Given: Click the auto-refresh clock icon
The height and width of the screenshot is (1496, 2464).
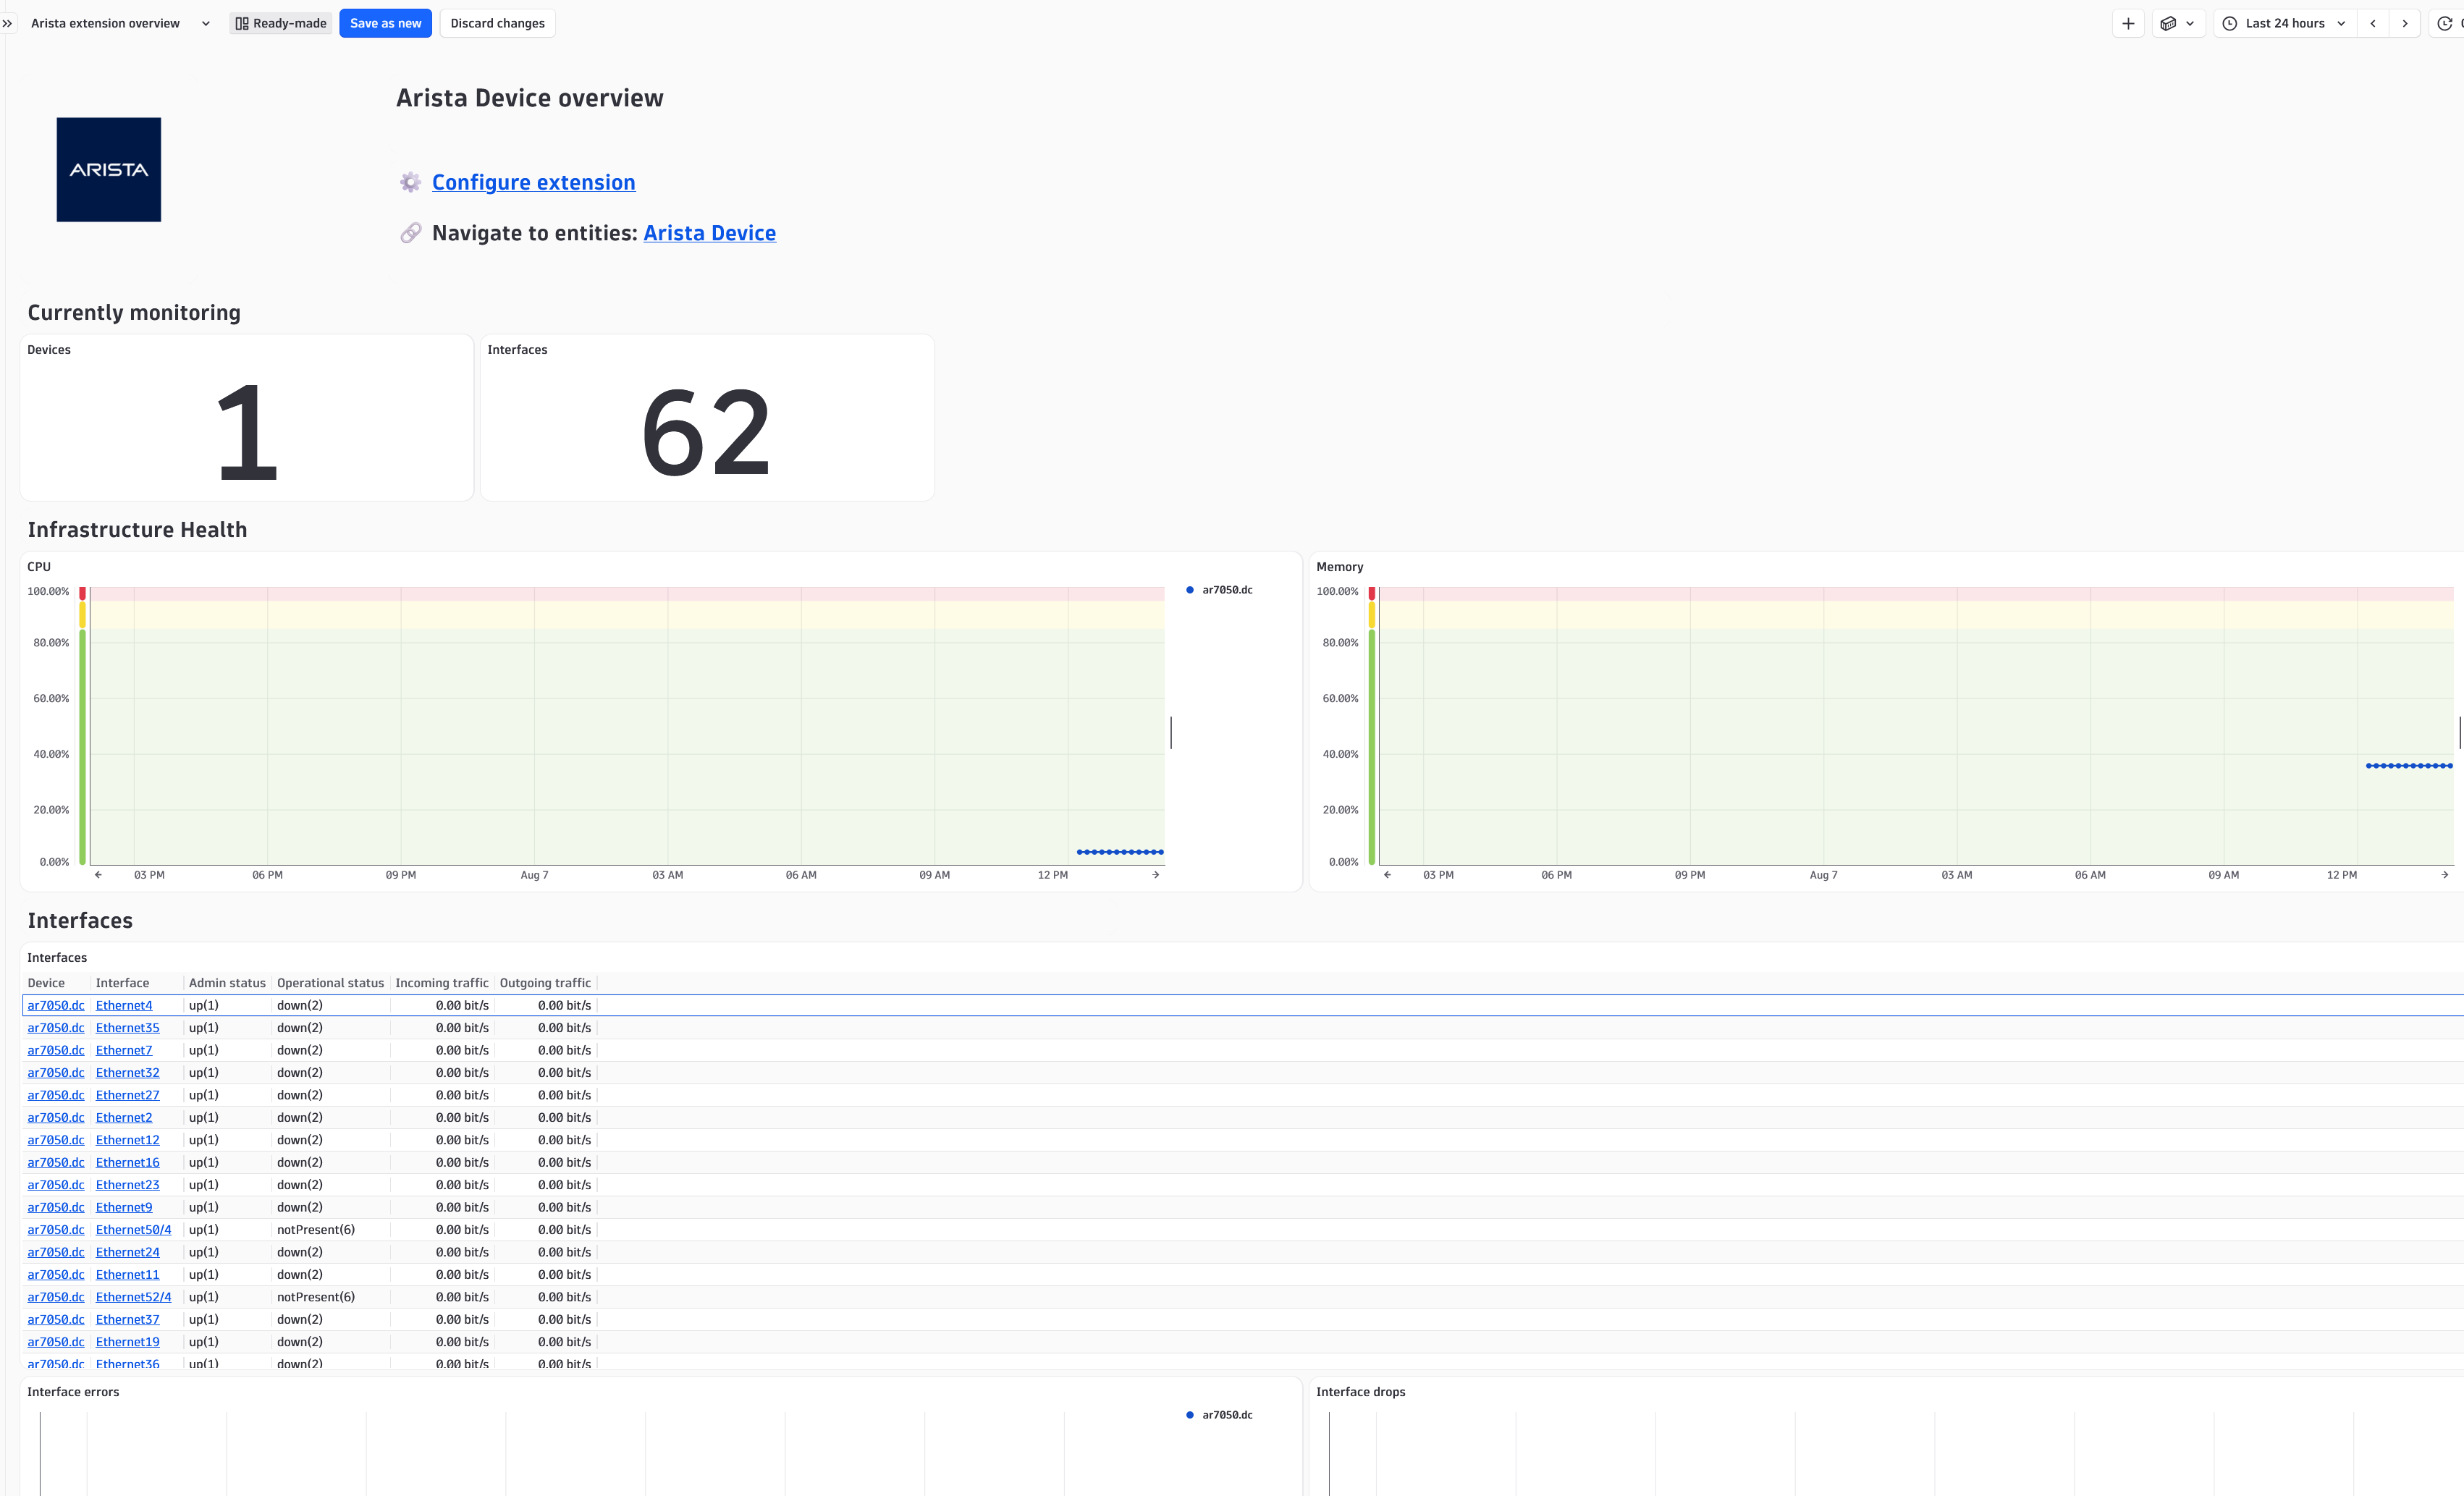Looking at the screenshot, I should coord(2446,23).
